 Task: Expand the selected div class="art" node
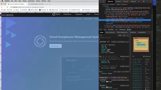tap(106, 20)
